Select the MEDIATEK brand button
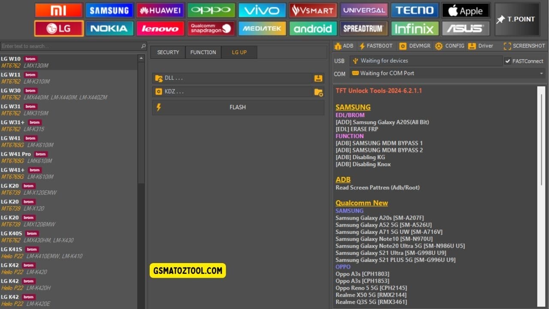 [262, 29]
